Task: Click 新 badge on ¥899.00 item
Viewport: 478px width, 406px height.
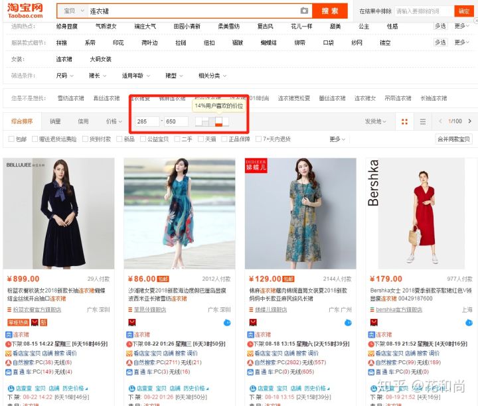Action: point(44,322)
